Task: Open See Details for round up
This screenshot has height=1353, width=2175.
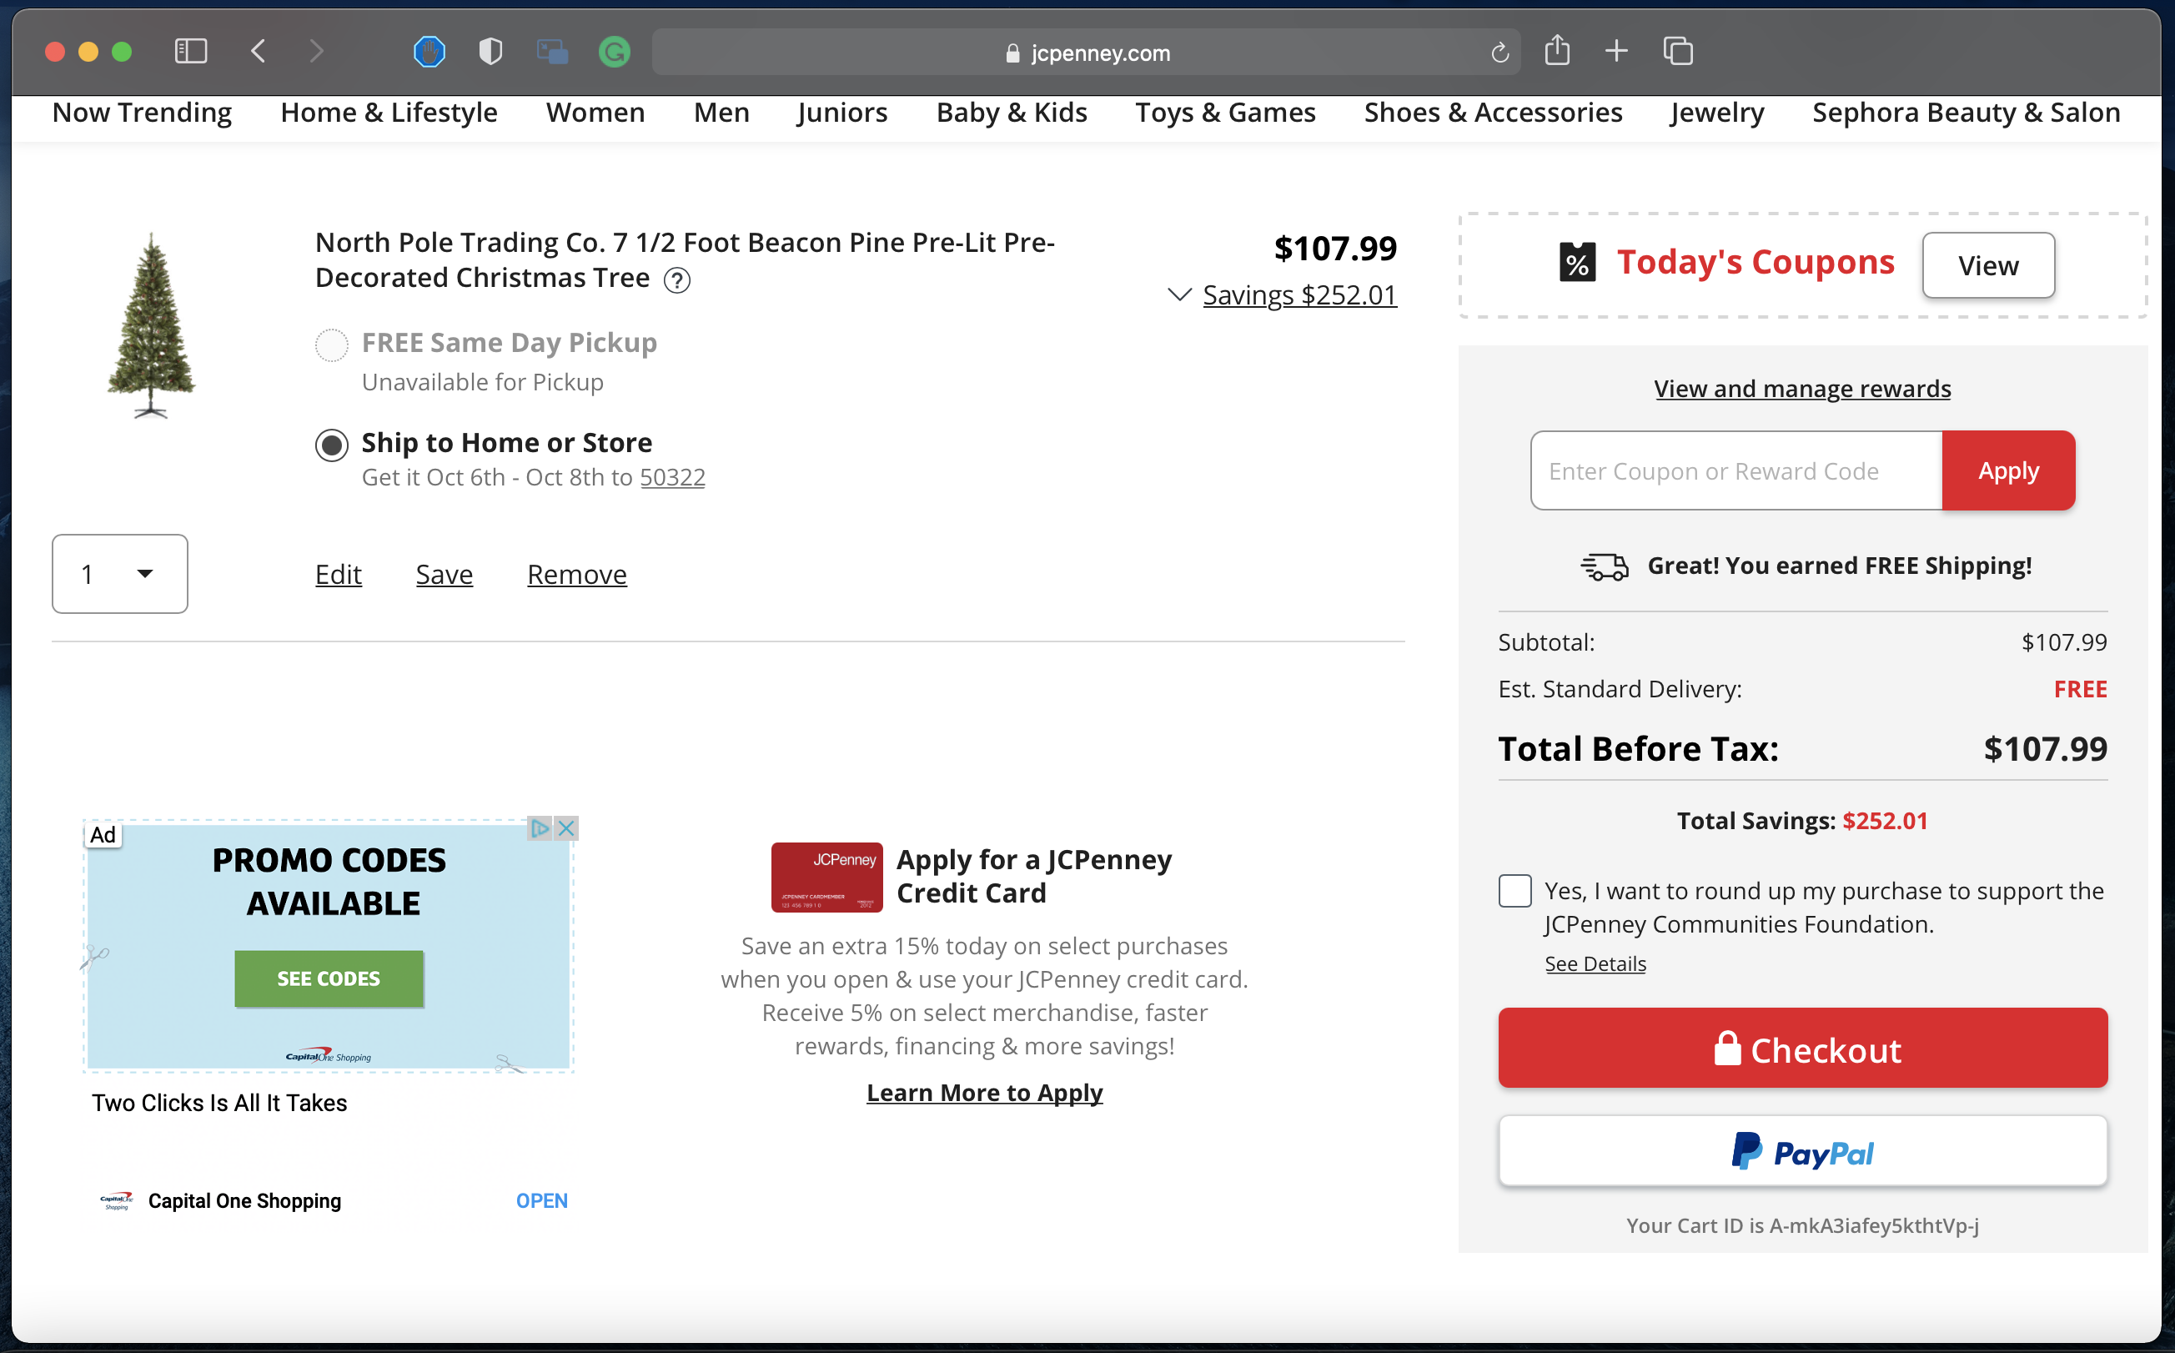Action: [x=1595, y=963]
